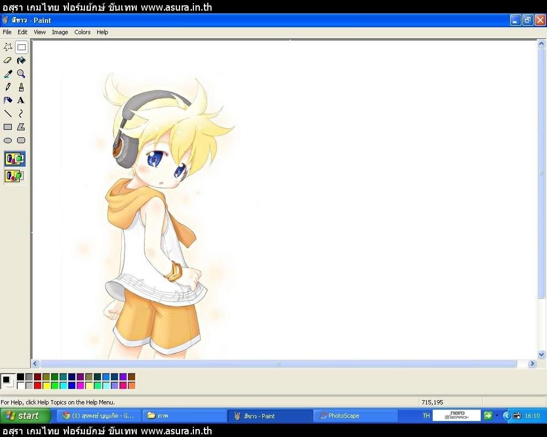Pick the bright red palette color

tap(38, 385)
